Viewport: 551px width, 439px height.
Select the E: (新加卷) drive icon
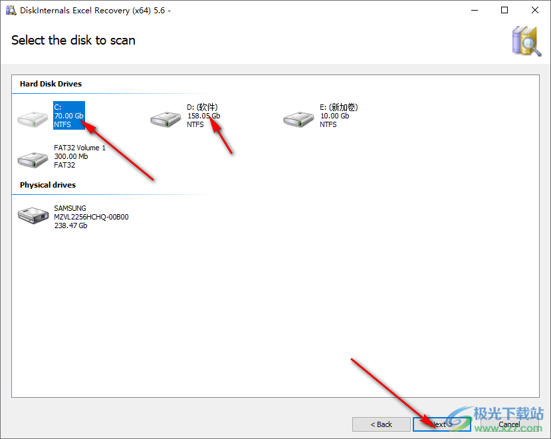tap(298, 119)
